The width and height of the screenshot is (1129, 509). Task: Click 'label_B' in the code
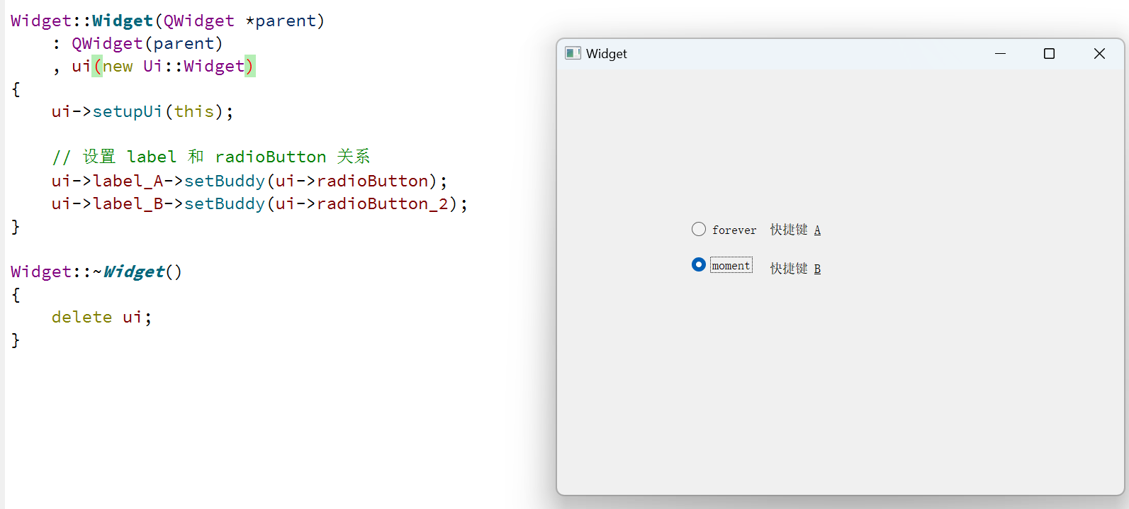[128, 203]
